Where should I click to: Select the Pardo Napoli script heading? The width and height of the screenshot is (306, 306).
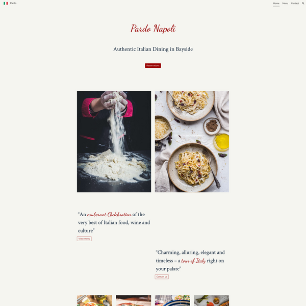tap(153, 29)
